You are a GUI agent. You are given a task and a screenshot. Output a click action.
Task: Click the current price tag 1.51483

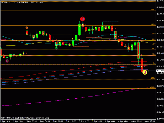[x=160, y=71]
